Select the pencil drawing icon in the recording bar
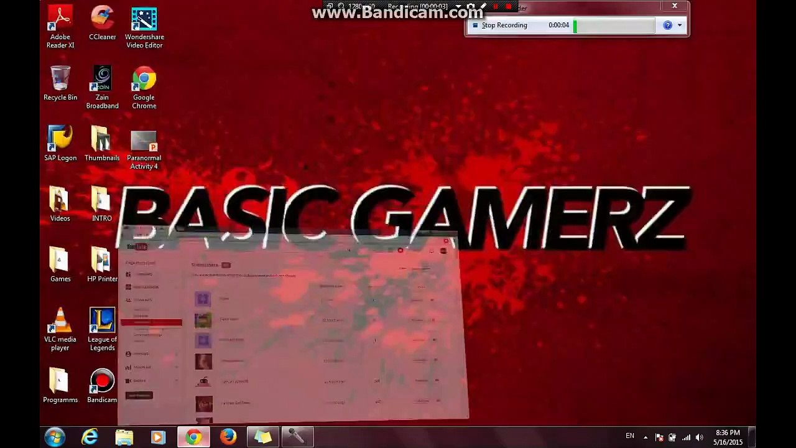This screenshot has width=796, height=448. click(x=483, y=7)
